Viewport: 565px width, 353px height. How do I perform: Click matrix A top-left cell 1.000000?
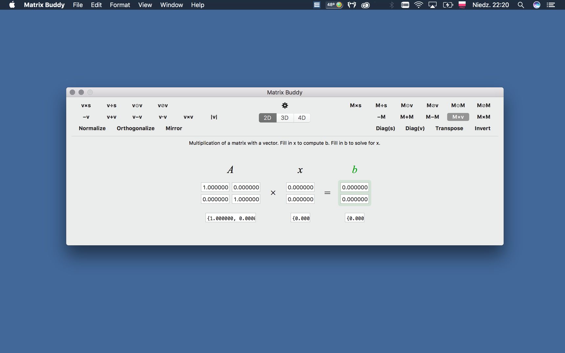pyautogui.click(x=215, y=188)
